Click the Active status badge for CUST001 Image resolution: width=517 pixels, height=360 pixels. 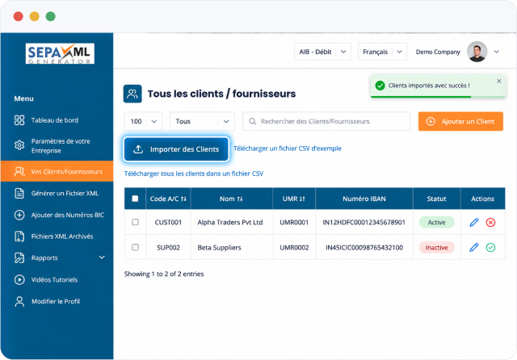click(436, 222)
